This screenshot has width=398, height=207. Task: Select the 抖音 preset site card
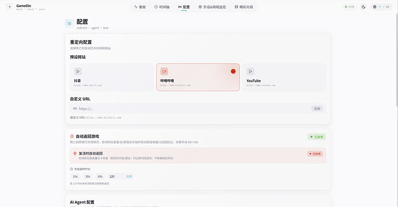[112, 77]
